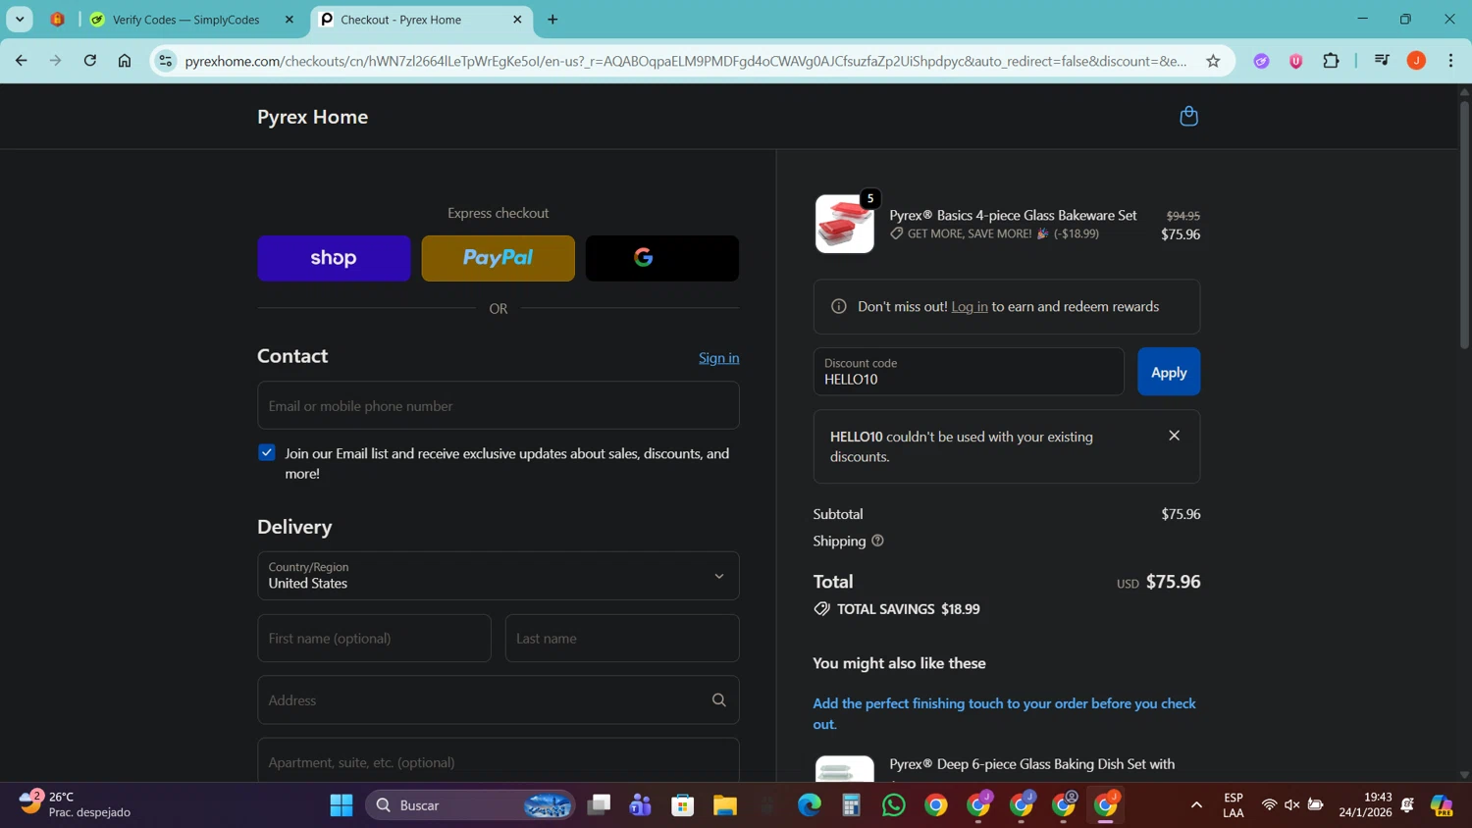Click the Deep 6-piece Baking Dish thumbnail
Viewport: 1472px width, 828px height.
[x=845, y=769]
